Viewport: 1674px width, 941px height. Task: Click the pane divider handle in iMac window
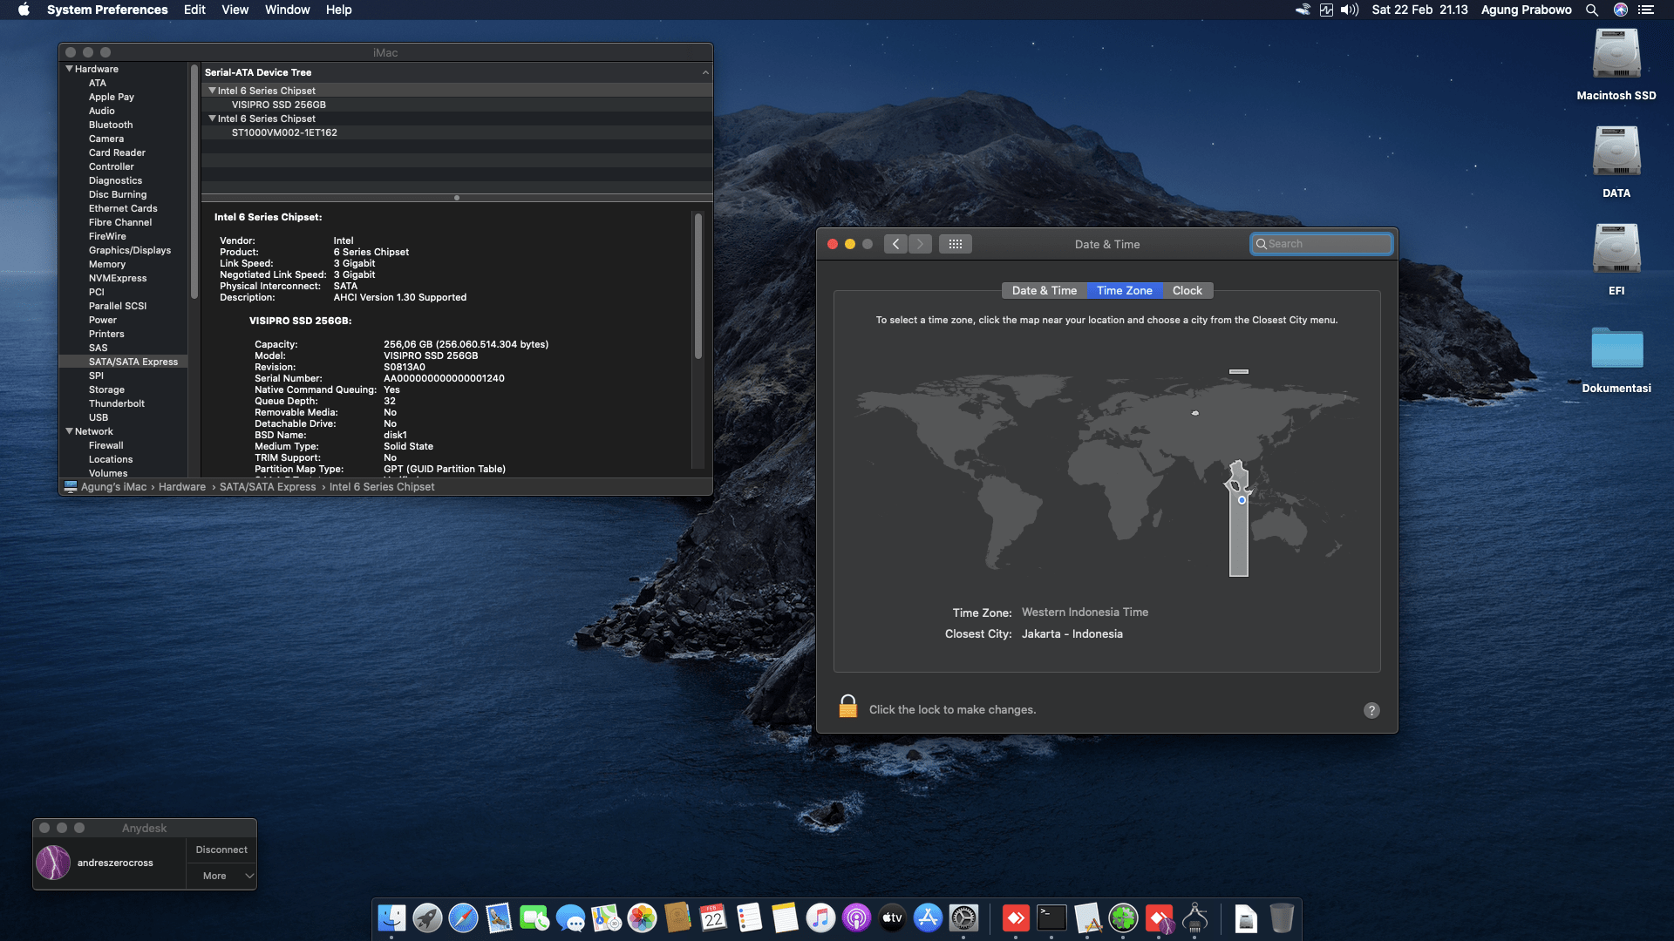[457, 198]
